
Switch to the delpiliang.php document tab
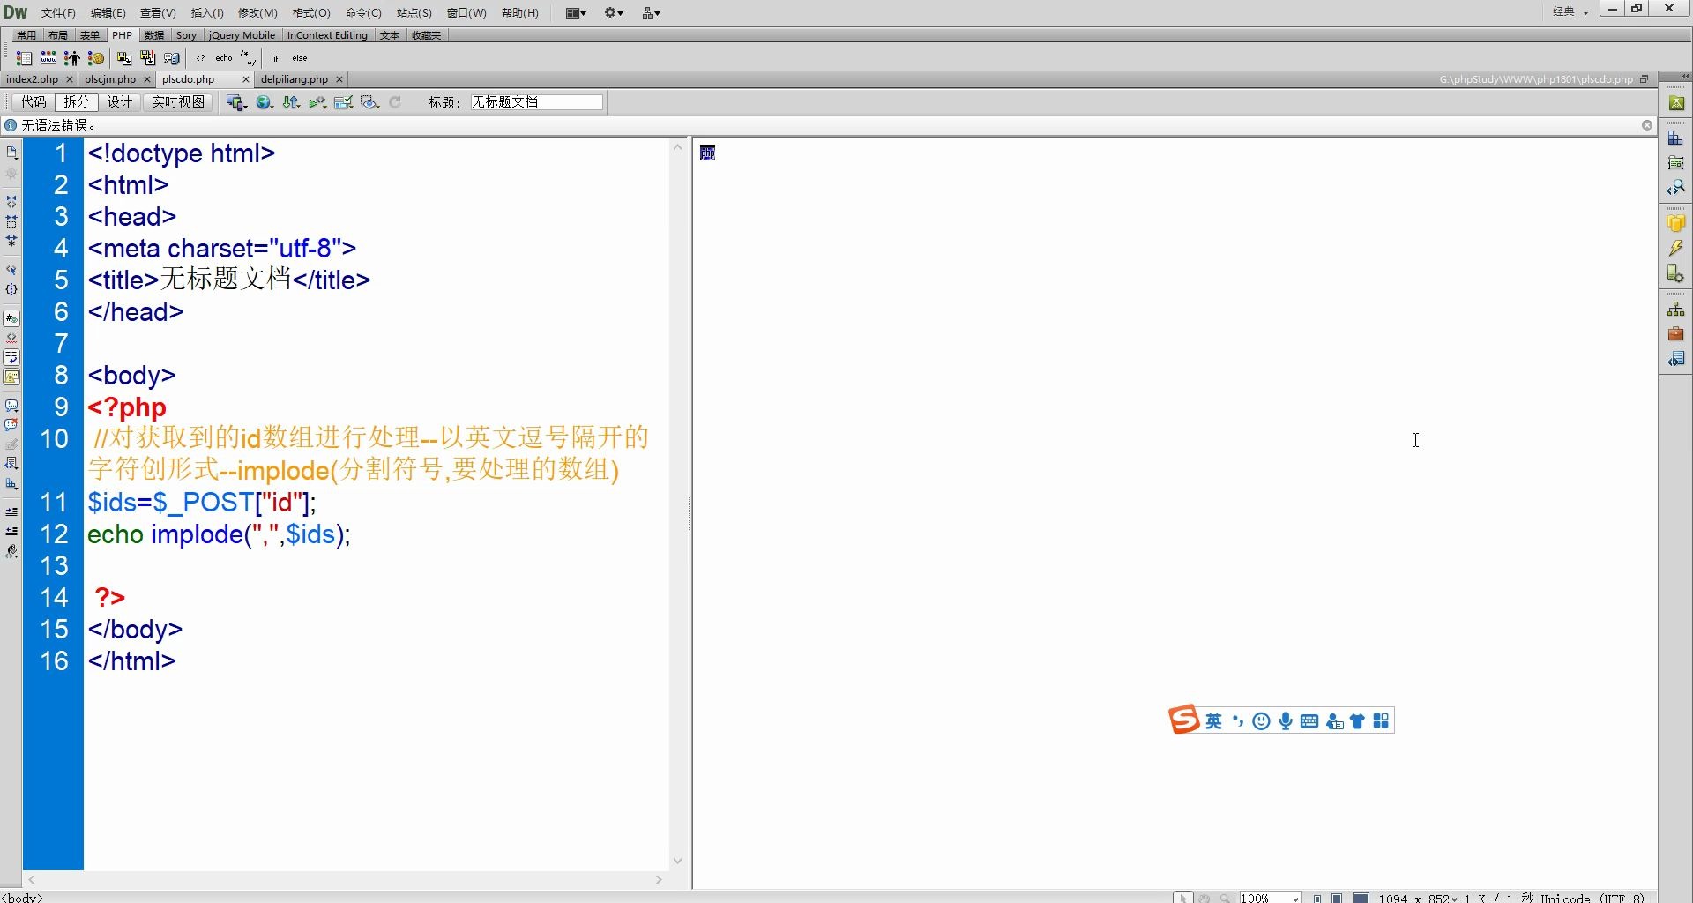pyautogui.click(x=294, y=79)
